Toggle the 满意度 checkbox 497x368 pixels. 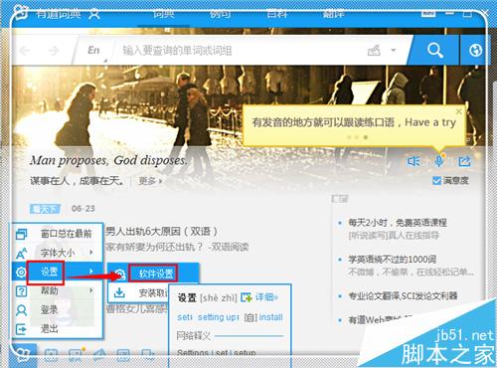(x=436, y=181)
